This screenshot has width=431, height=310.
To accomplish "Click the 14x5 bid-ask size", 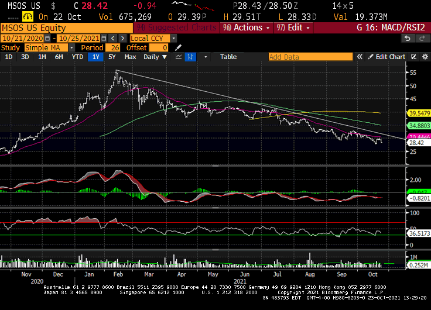I will [343, 6].
